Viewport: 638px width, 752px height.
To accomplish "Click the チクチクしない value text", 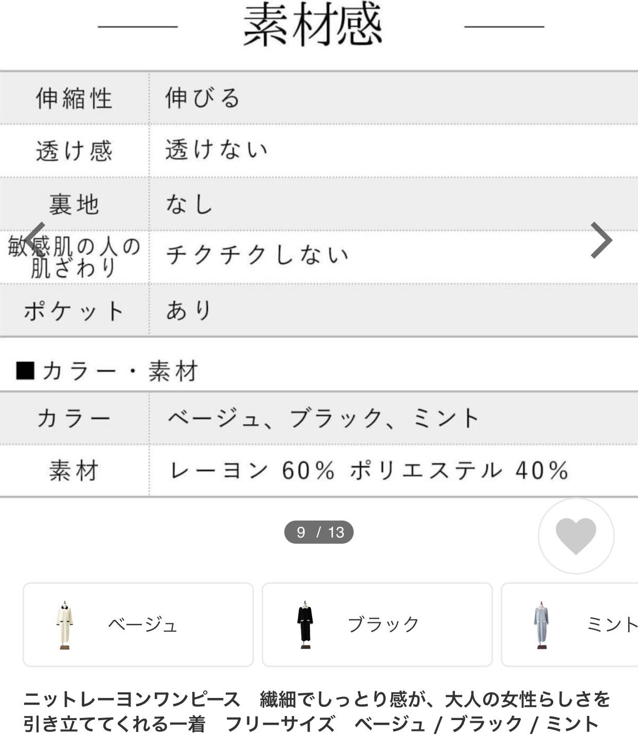I will (x=257, y=255).
